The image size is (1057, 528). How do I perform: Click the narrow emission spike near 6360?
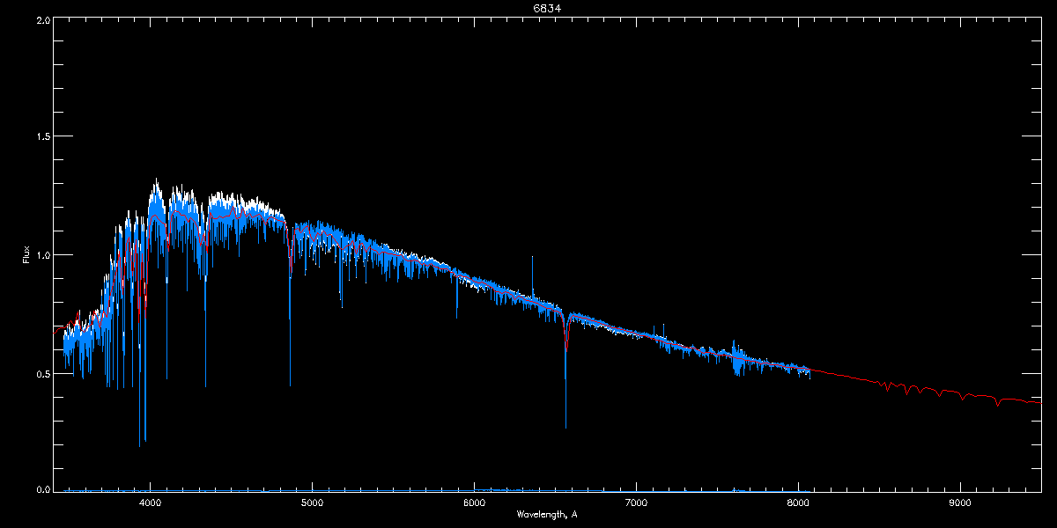[532, 258]
